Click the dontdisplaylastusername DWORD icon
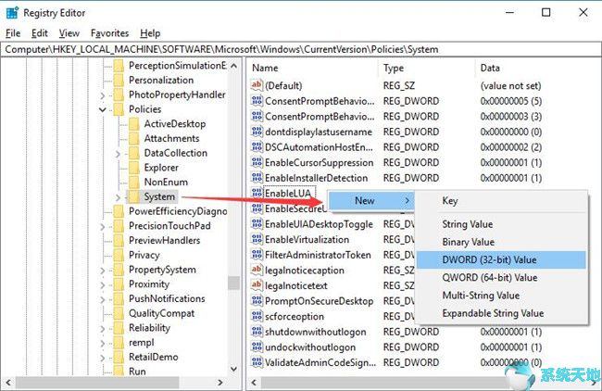This screenshot has width=602, height=391. 257,132
